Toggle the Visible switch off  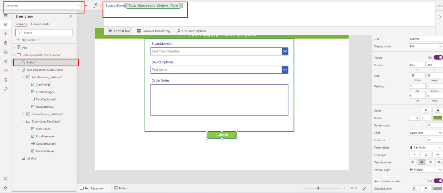click(x=438, y=57)
